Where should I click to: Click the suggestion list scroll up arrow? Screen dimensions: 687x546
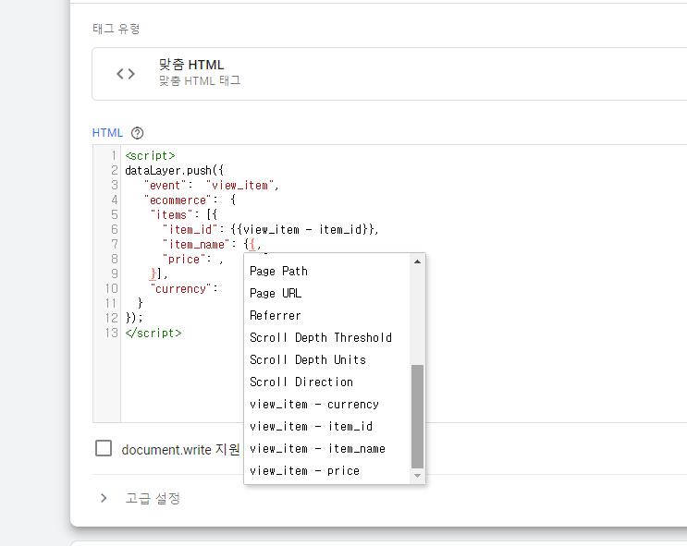[x=418, y=261]
